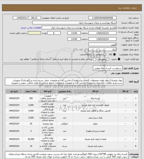Image resolution: width=144 pixels, height=159 pixels.
Task: Open the اطلاعات تماس خریدار link
Action: coord(31,28)
